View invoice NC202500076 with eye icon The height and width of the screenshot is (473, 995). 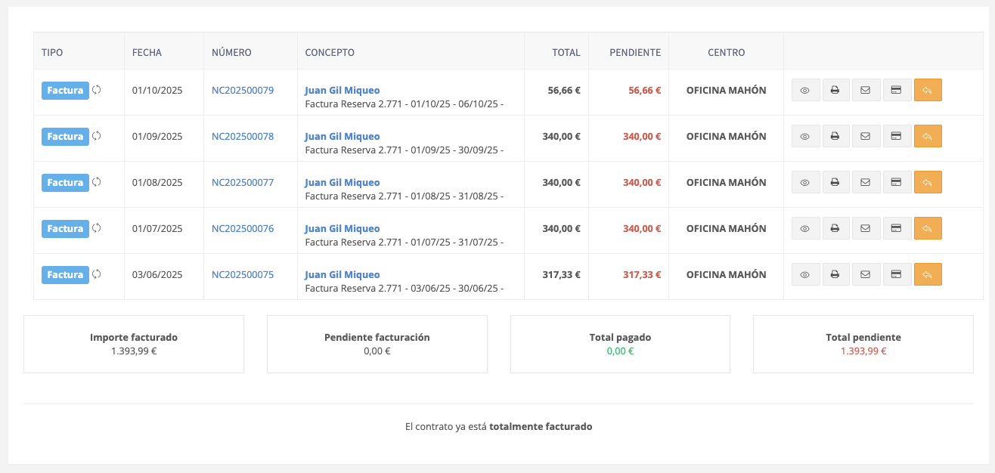805,228
